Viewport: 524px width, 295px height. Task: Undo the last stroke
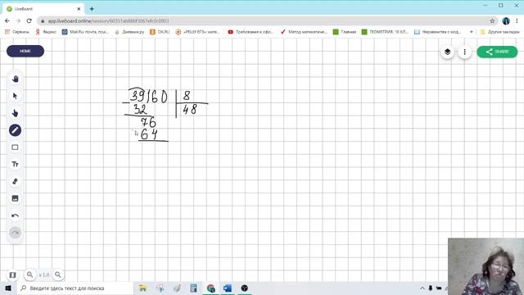15,216
